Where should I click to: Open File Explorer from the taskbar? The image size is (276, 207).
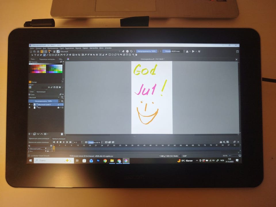click(x=112, y=160)
